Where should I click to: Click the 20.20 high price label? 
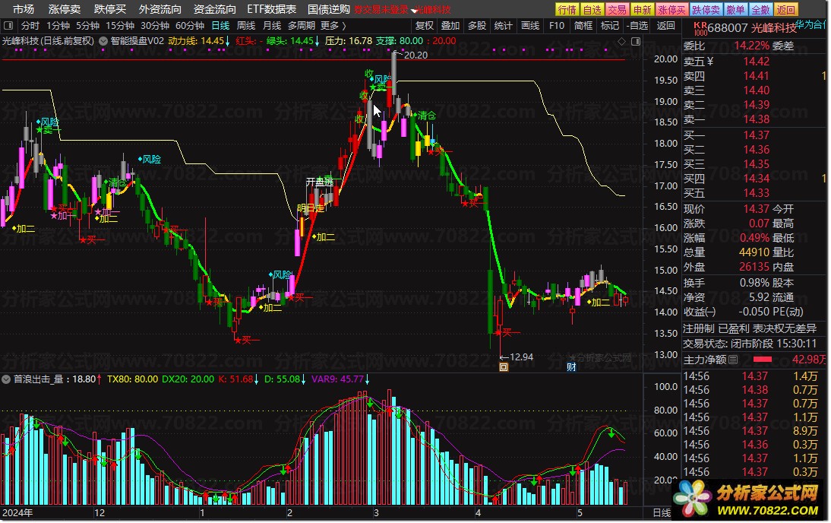coord(415,55)
